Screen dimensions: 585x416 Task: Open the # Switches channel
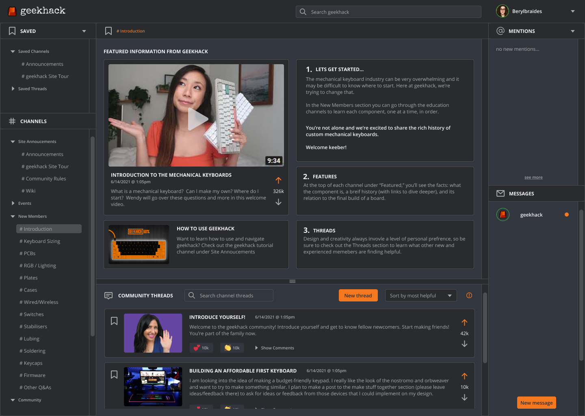pos(32,314)
